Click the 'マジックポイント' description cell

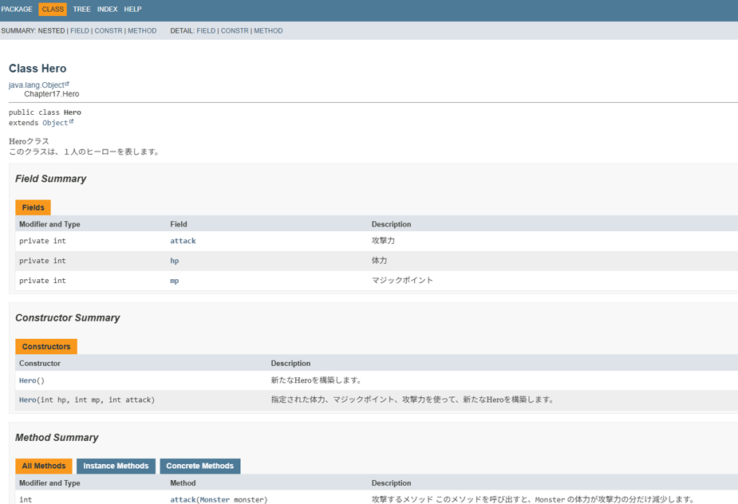(x=402, y=280)
